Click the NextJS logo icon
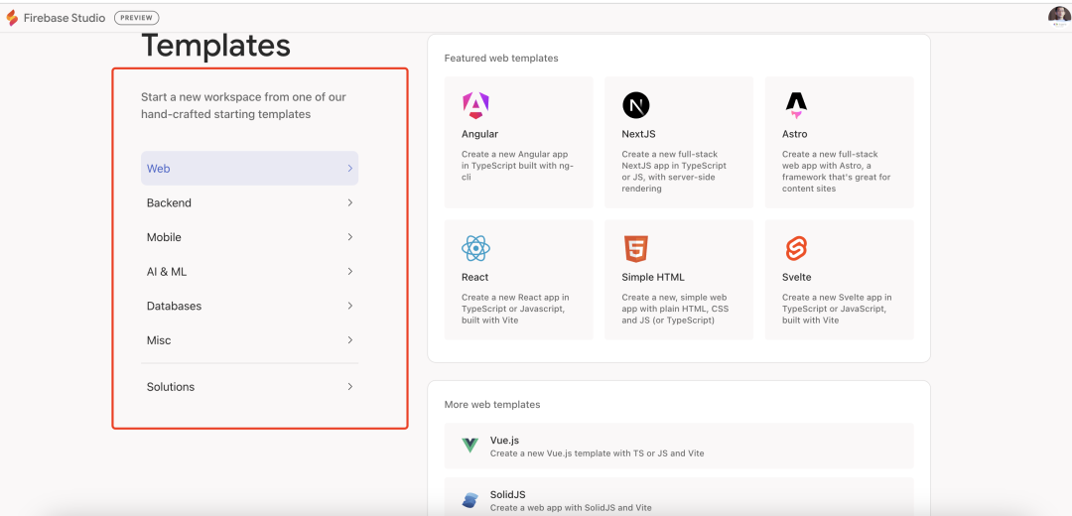This screenshot has height=516, width=1072. (636, 105)
